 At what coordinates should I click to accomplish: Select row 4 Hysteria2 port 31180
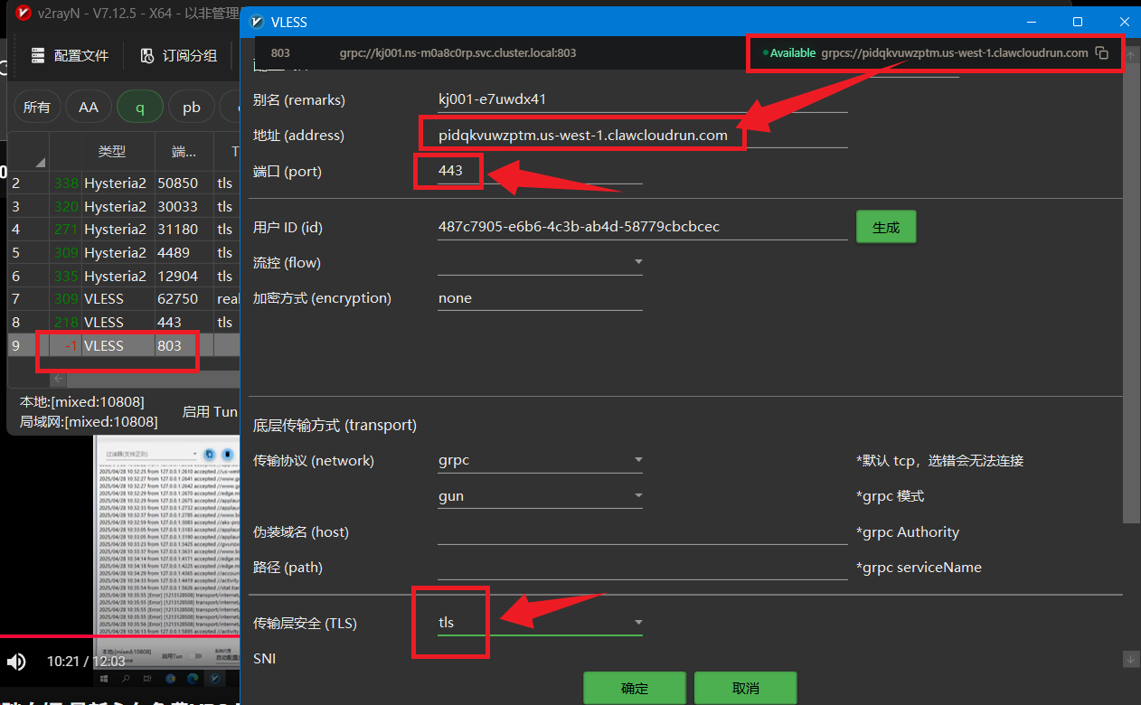[124, 229]
